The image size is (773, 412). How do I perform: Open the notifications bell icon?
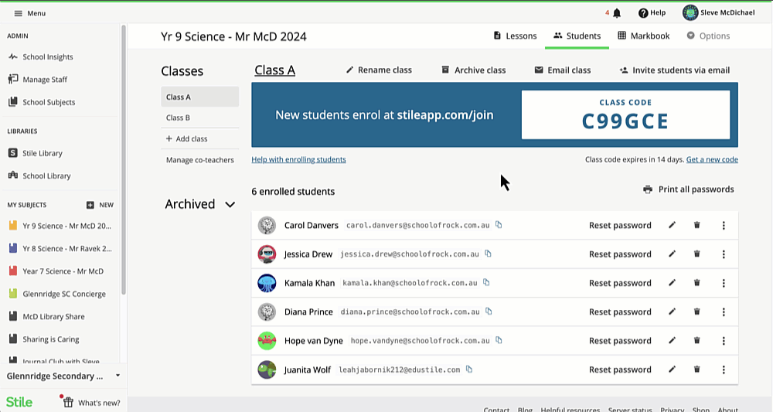tap(617, 13)
